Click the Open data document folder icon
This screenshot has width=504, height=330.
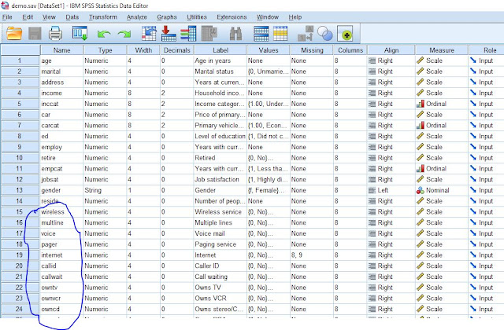(x=14, y=33)
